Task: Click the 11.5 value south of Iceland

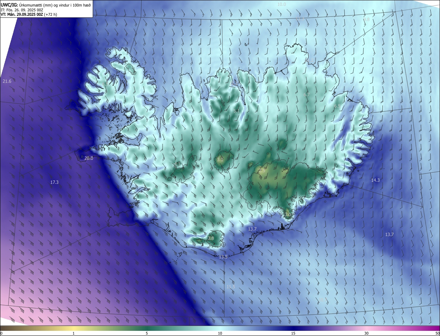Action: point(231,287)
